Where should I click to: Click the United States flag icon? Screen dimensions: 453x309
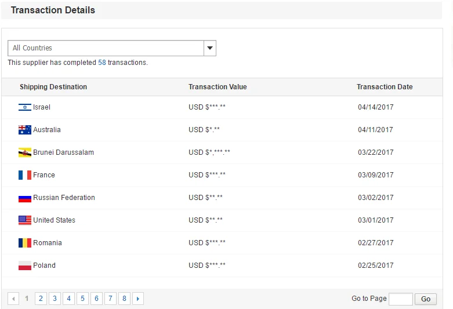(24, 220)
